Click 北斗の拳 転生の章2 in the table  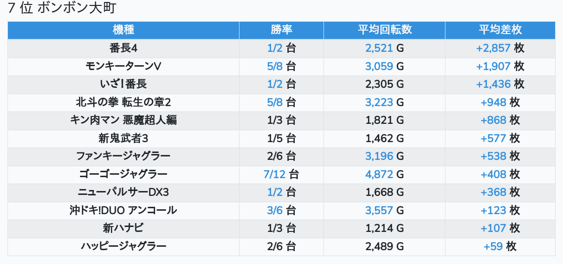tap(123, 102)
